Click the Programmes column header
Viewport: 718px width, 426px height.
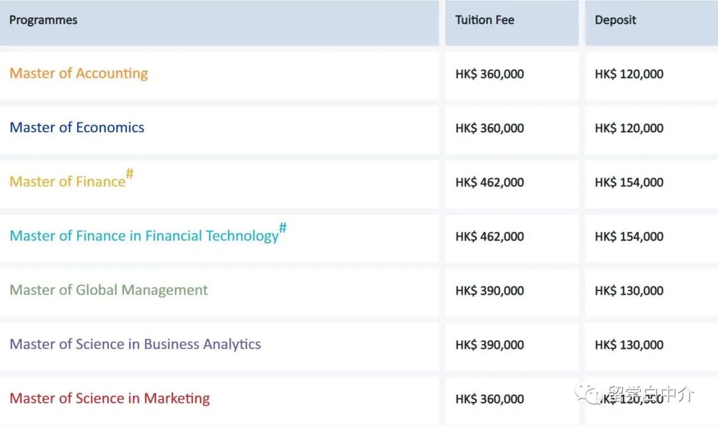(43, 20)
